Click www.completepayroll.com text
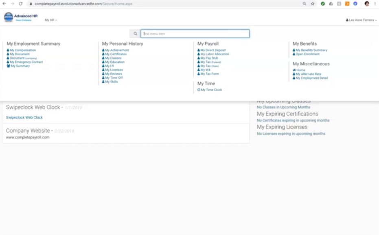This screenshot has height=235, width=379. pos(28,137)
